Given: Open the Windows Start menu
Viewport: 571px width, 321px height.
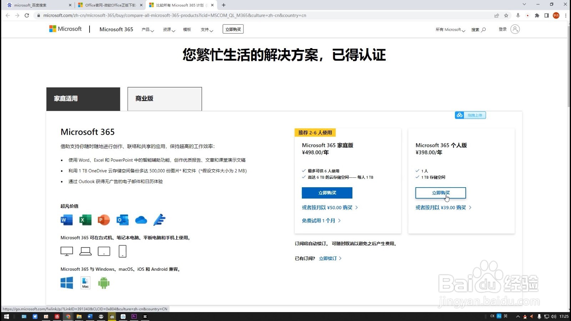Looking at the screenshot, I should click(6, 316).
